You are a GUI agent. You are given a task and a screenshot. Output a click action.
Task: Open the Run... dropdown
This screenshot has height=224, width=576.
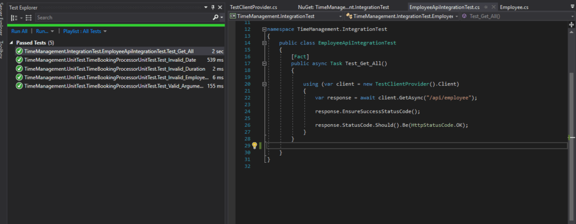45,31
